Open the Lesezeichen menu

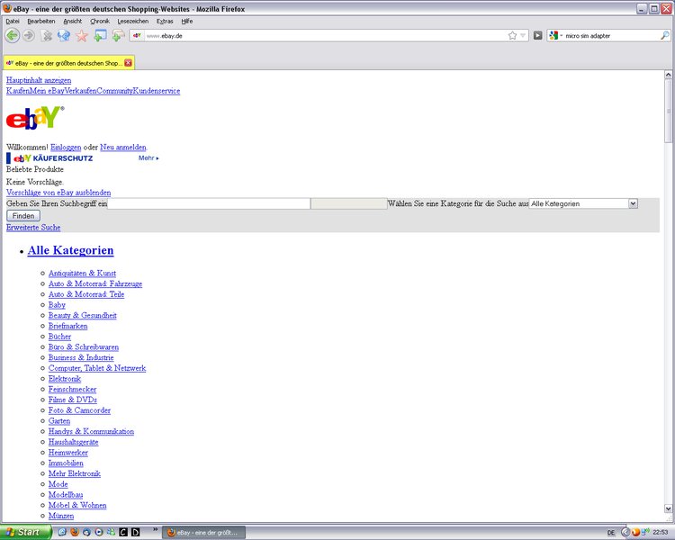point(133,21)
